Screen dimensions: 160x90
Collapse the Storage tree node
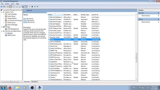2,27
